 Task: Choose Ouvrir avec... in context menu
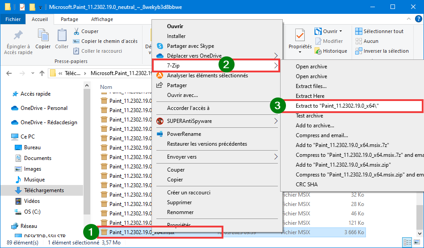click(x=217, y=95)
